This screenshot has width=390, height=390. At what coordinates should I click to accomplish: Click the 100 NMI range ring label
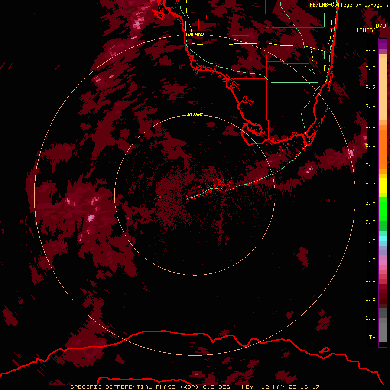click(195, 34)
